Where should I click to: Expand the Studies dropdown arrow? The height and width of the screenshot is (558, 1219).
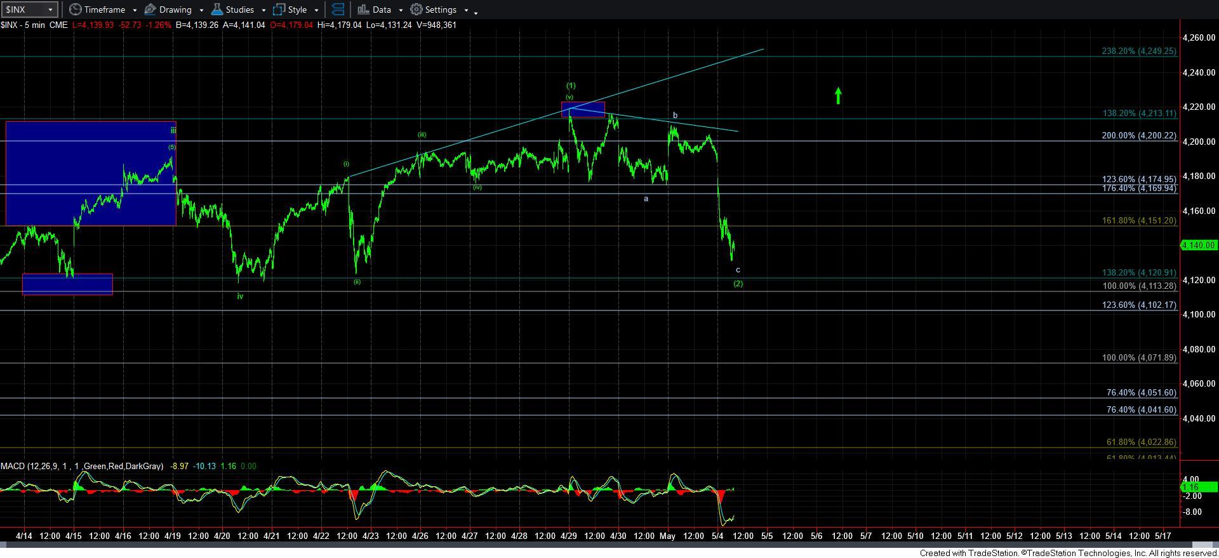263,10
